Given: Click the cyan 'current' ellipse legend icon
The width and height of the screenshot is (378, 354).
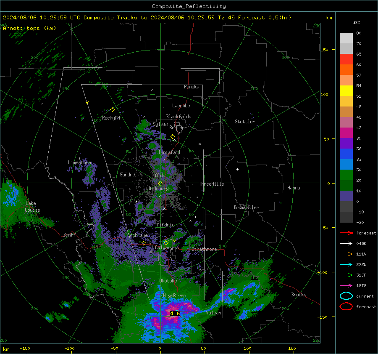Looking at the screenshot, I should [346, 296].
